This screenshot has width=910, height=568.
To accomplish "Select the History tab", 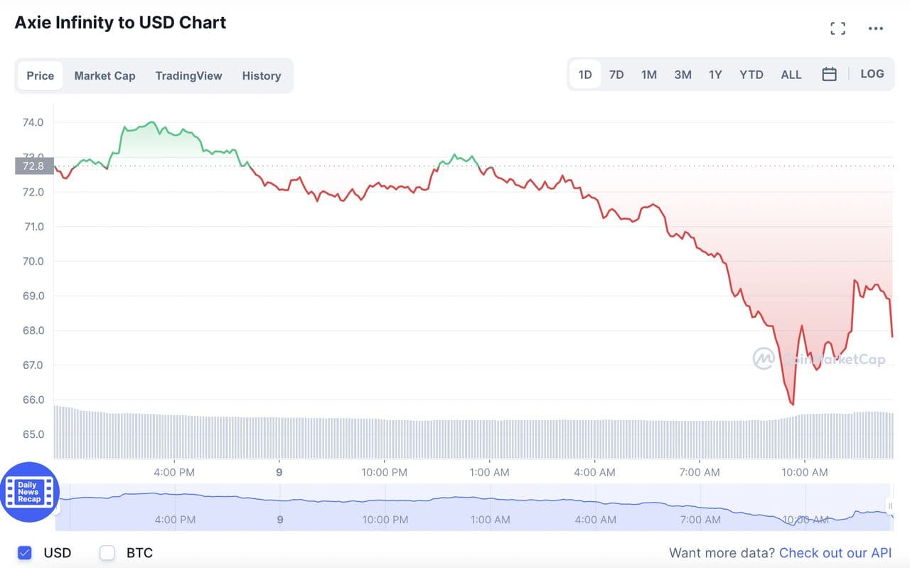I will (261, 75).
